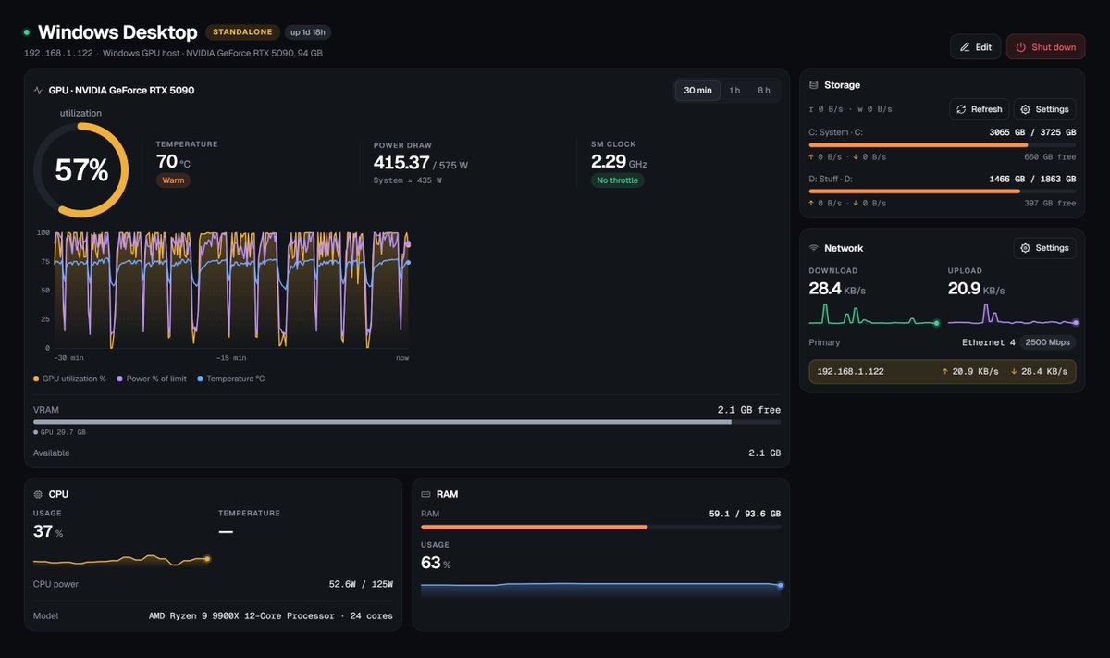Click the CPU usage sparkline
Image resolution: width=1110 pixels, height=658 pixels.
pos(120,560)
